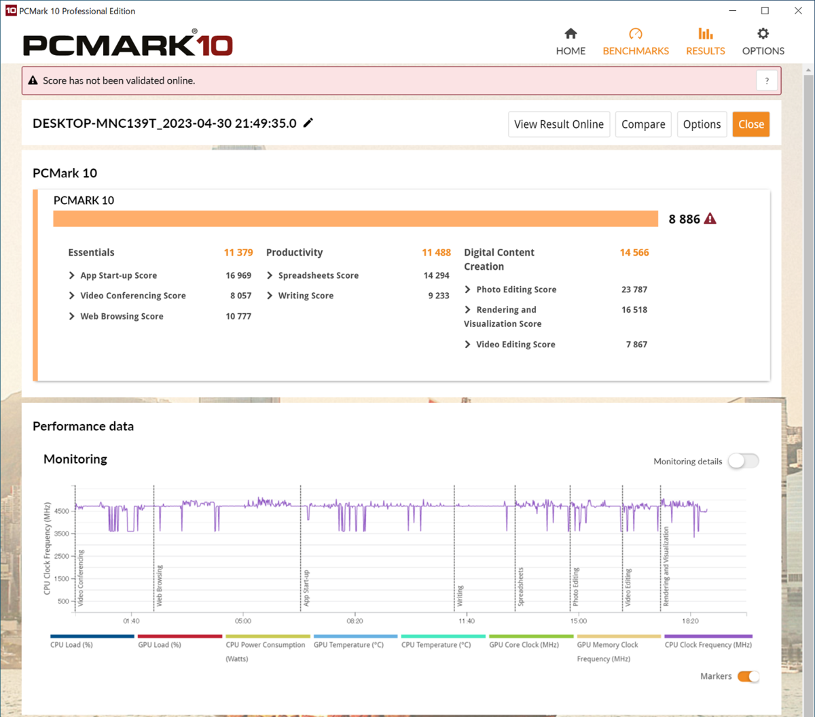This screenshot has width=815, height=717.
Task: Select CPU Load (%) legend swatch
Action: tap(92, 637)
